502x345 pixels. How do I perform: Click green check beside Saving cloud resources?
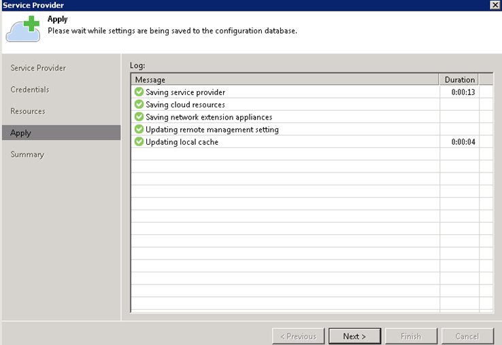(x=139, y=104)
